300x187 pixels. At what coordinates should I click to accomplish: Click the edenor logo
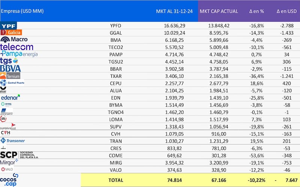[10, 97]
